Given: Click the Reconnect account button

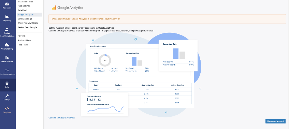Looking at the screenshot, I should coord(275,121).
